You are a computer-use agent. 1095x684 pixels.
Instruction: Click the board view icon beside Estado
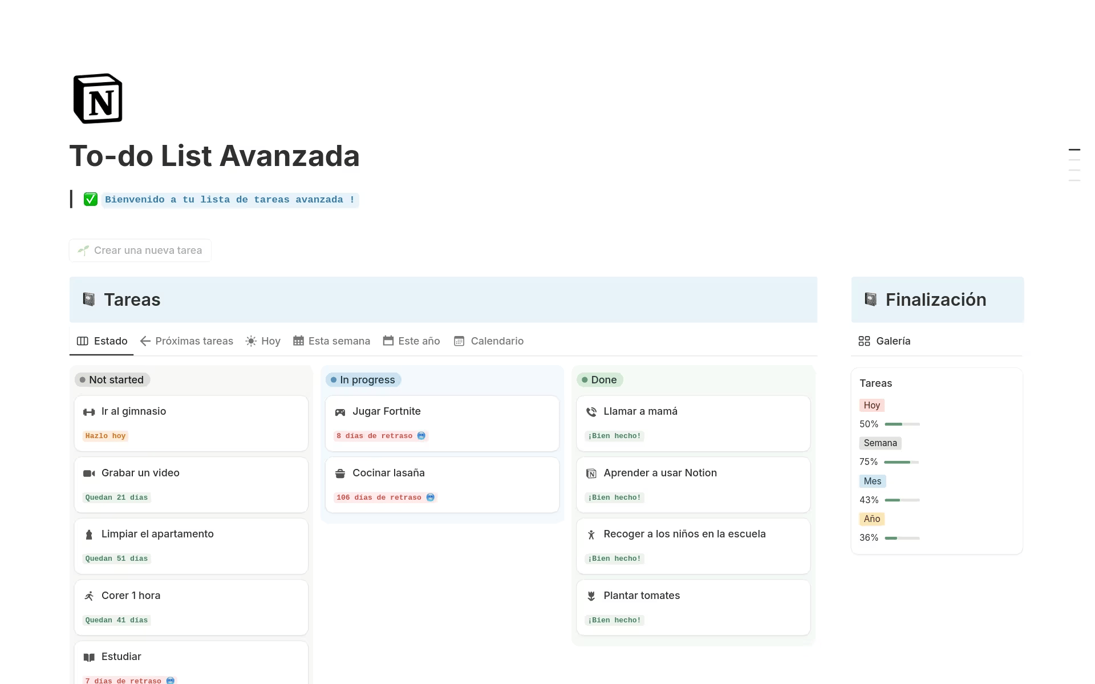82,341
